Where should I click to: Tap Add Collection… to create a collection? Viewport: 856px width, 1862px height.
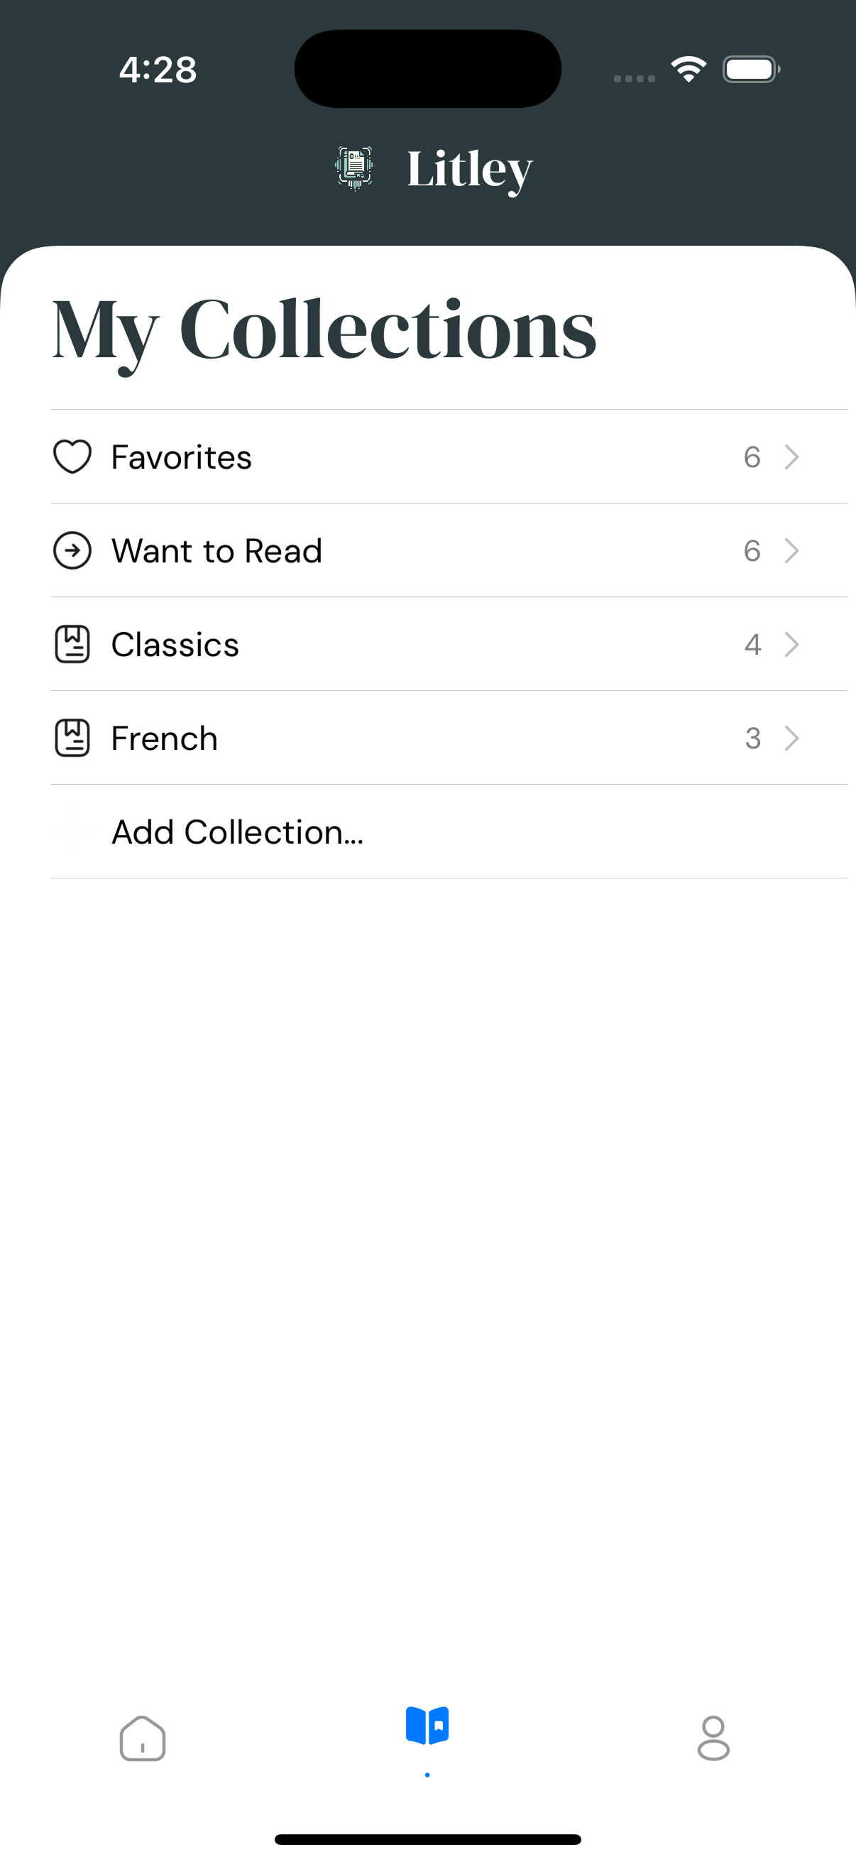tap(238, 832)
